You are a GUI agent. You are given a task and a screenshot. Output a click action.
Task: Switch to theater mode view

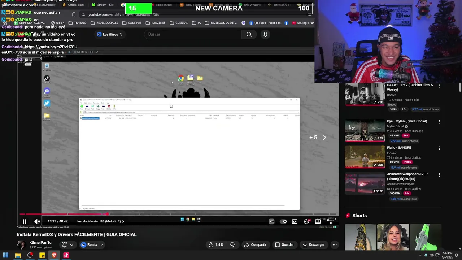[x=318, y=221]
